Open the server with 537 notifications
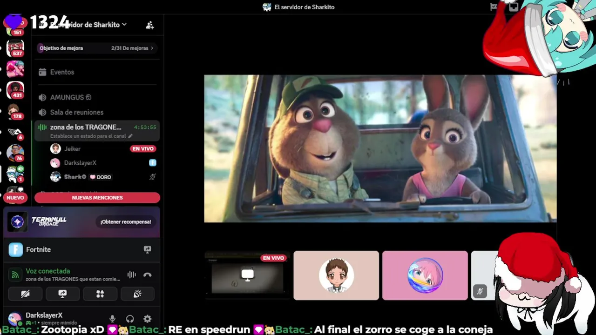This screenshot has height=335, width=596. tap(15, 47)
